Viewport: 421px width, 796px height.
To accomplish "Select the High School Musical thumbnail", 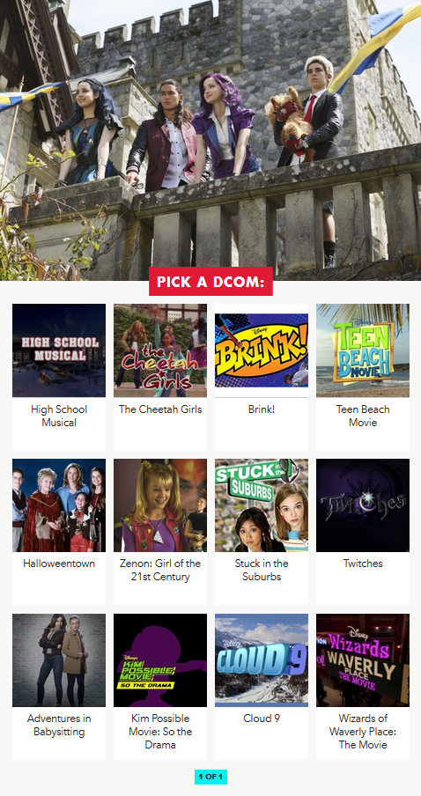I will pyautogui.click(x=59, y=350).
